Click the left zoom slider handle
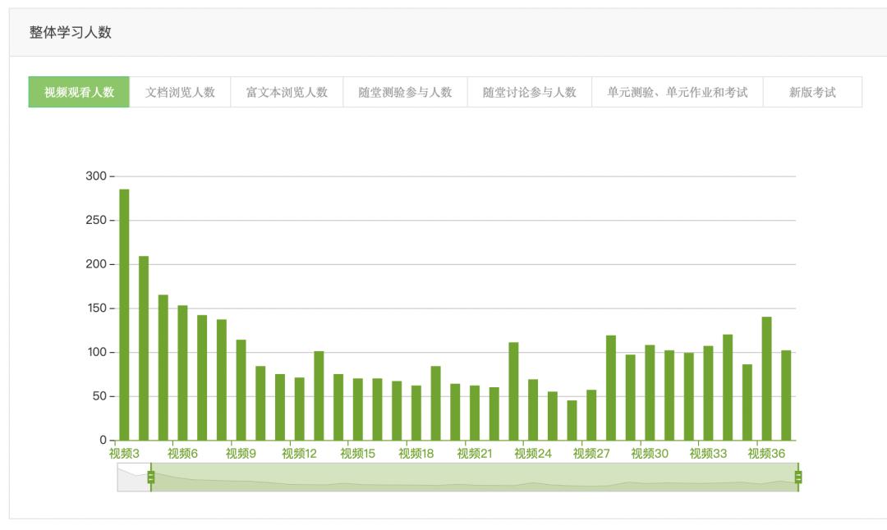887x530 pixels. click(x=151, y=477)
